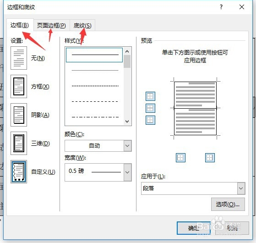Click the 无(N) label text
The image size is (256, 243).
[x=38, y=58]
